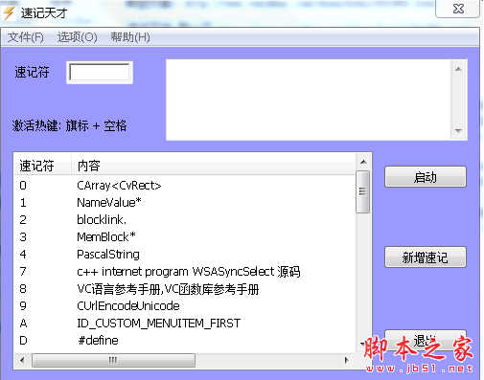The image size is (484, 380).
Task: Select the row c++ internet program WSASyncSelect
Action: pyautogui.click(x=185, y=272)
